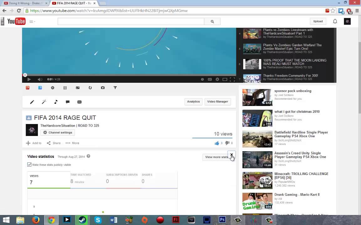Viewport: 361px width, 225px height.
Task: Open Minecraft: TROLLING CHALLENGE video
Action: point(301,176)
